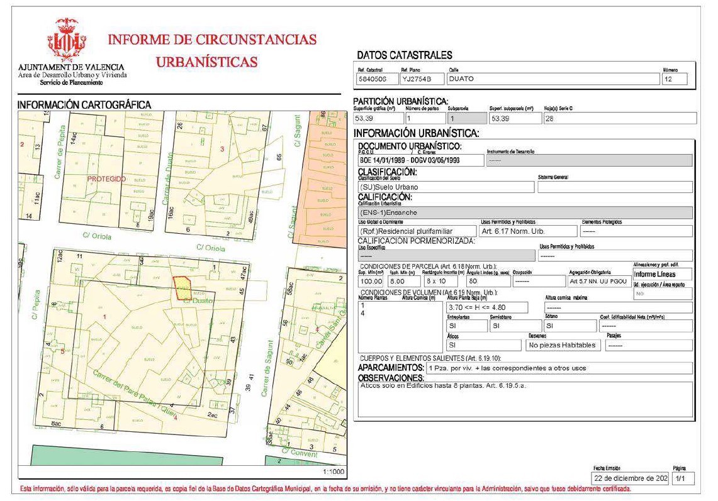This screenshot has height=501, width=718.
Task: Click the '(SU)Suelo Urbano' classification field
Action: pos(446,187)
